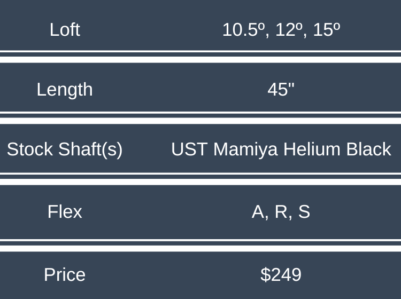Select the S flex option
This screenshot has height=299, width=401.
(304, 213)
